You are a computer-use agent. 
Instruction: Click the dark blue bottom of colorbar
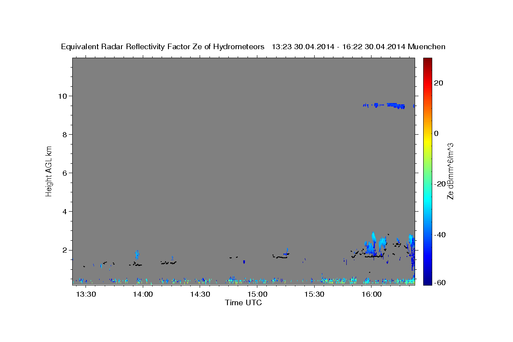(427, 281)
